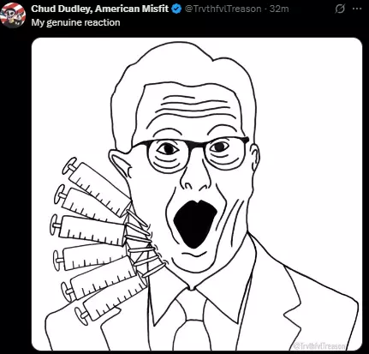Select the "My genuine reaction" post text
The image size is (369, 354).
(75, 22)
